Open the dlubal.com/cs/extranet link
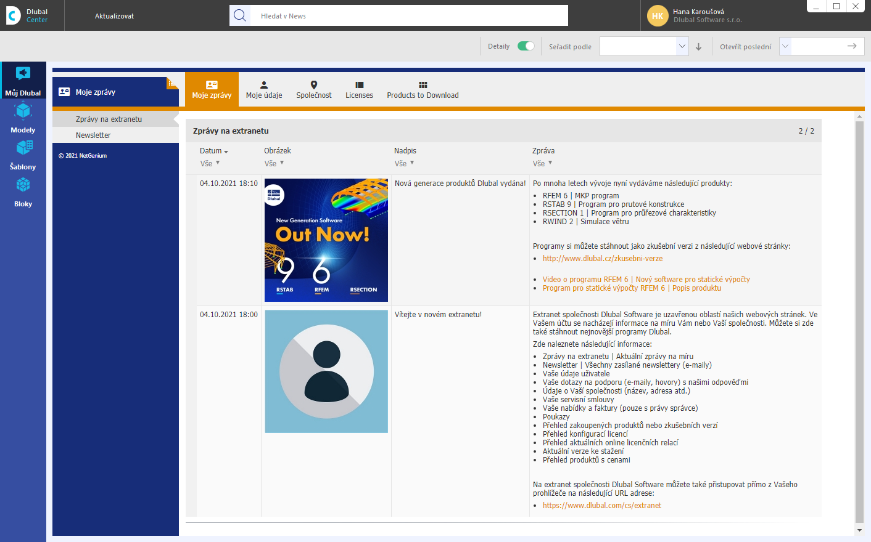This screenshot has width=871, height=542. click(602, 506)
